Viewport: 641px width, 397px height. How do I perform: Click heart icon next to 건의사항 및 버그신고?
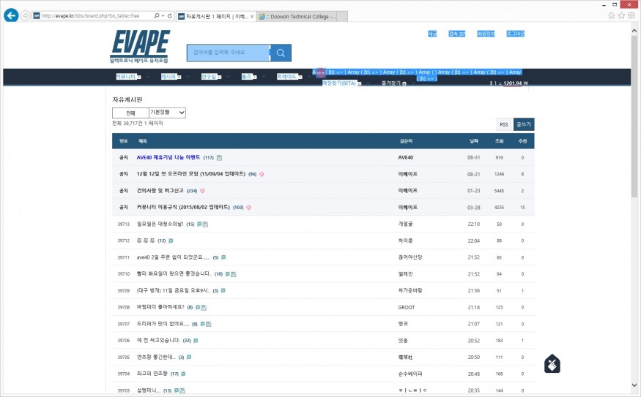click(202, 191)
